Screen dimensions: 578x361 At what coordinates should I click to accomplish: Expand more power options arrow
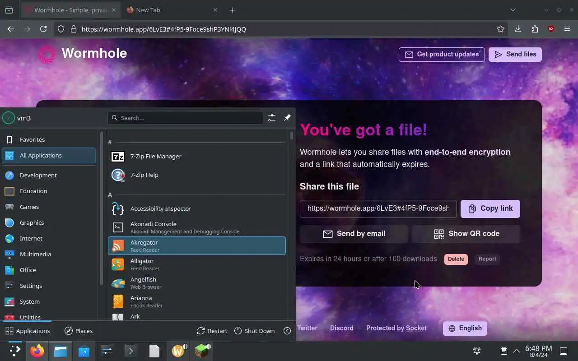pos(287,331)
